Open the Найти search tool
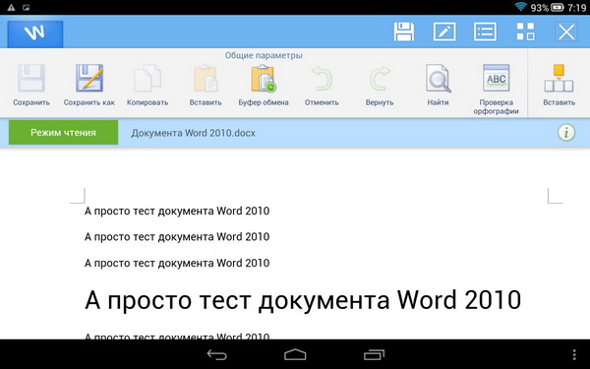Image resolution: width=590 pixels, height=369 pixels. (438, 85)
